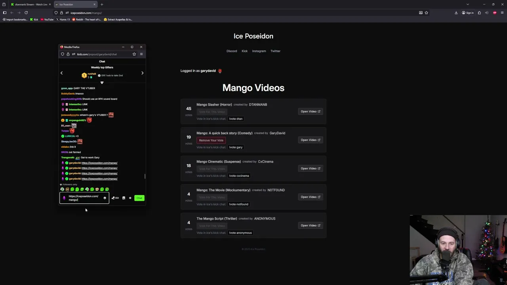
Task: Open the popup window hamburger menu
Action: coord(141,54)
